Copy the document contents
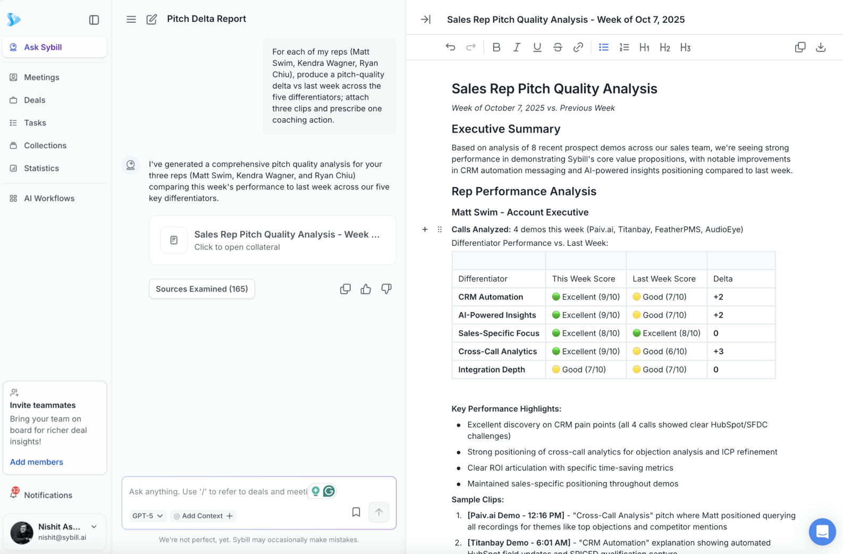The image size is (843, 554). 800,47
